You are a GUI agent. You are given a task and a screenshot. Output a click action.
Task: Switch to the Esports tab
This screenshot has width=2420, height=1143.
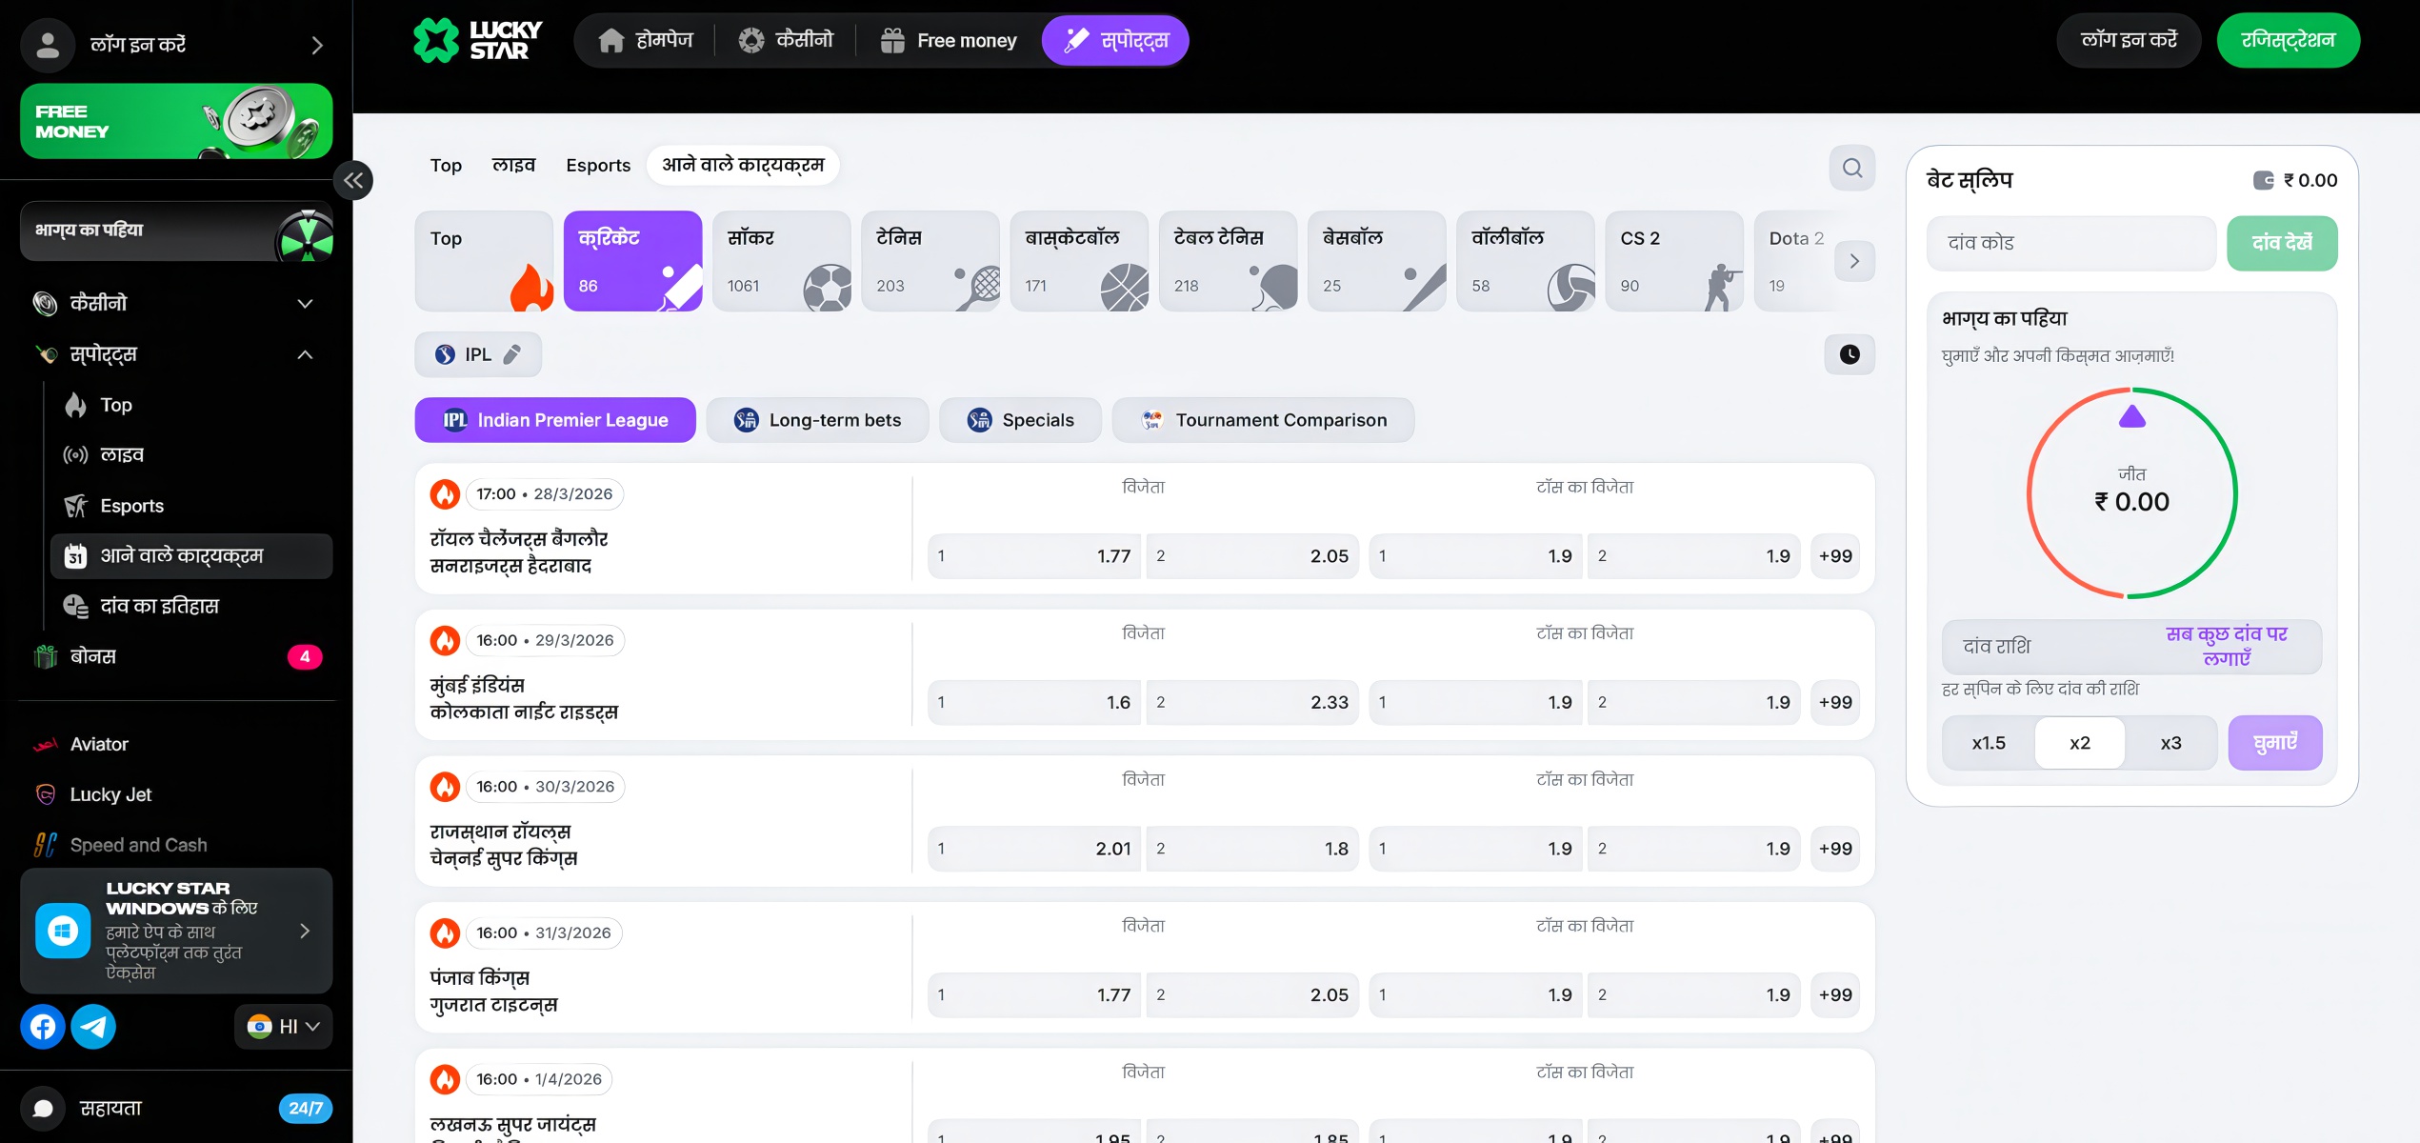[x=597, y=166]
